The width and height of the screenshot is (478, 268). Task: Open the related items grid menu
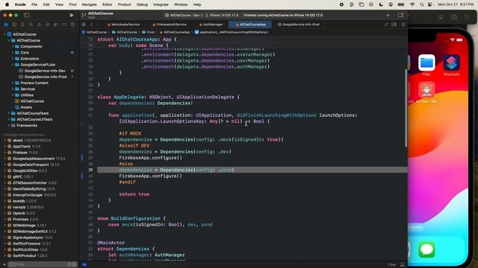pyautogui.click(x=84, y=25)
